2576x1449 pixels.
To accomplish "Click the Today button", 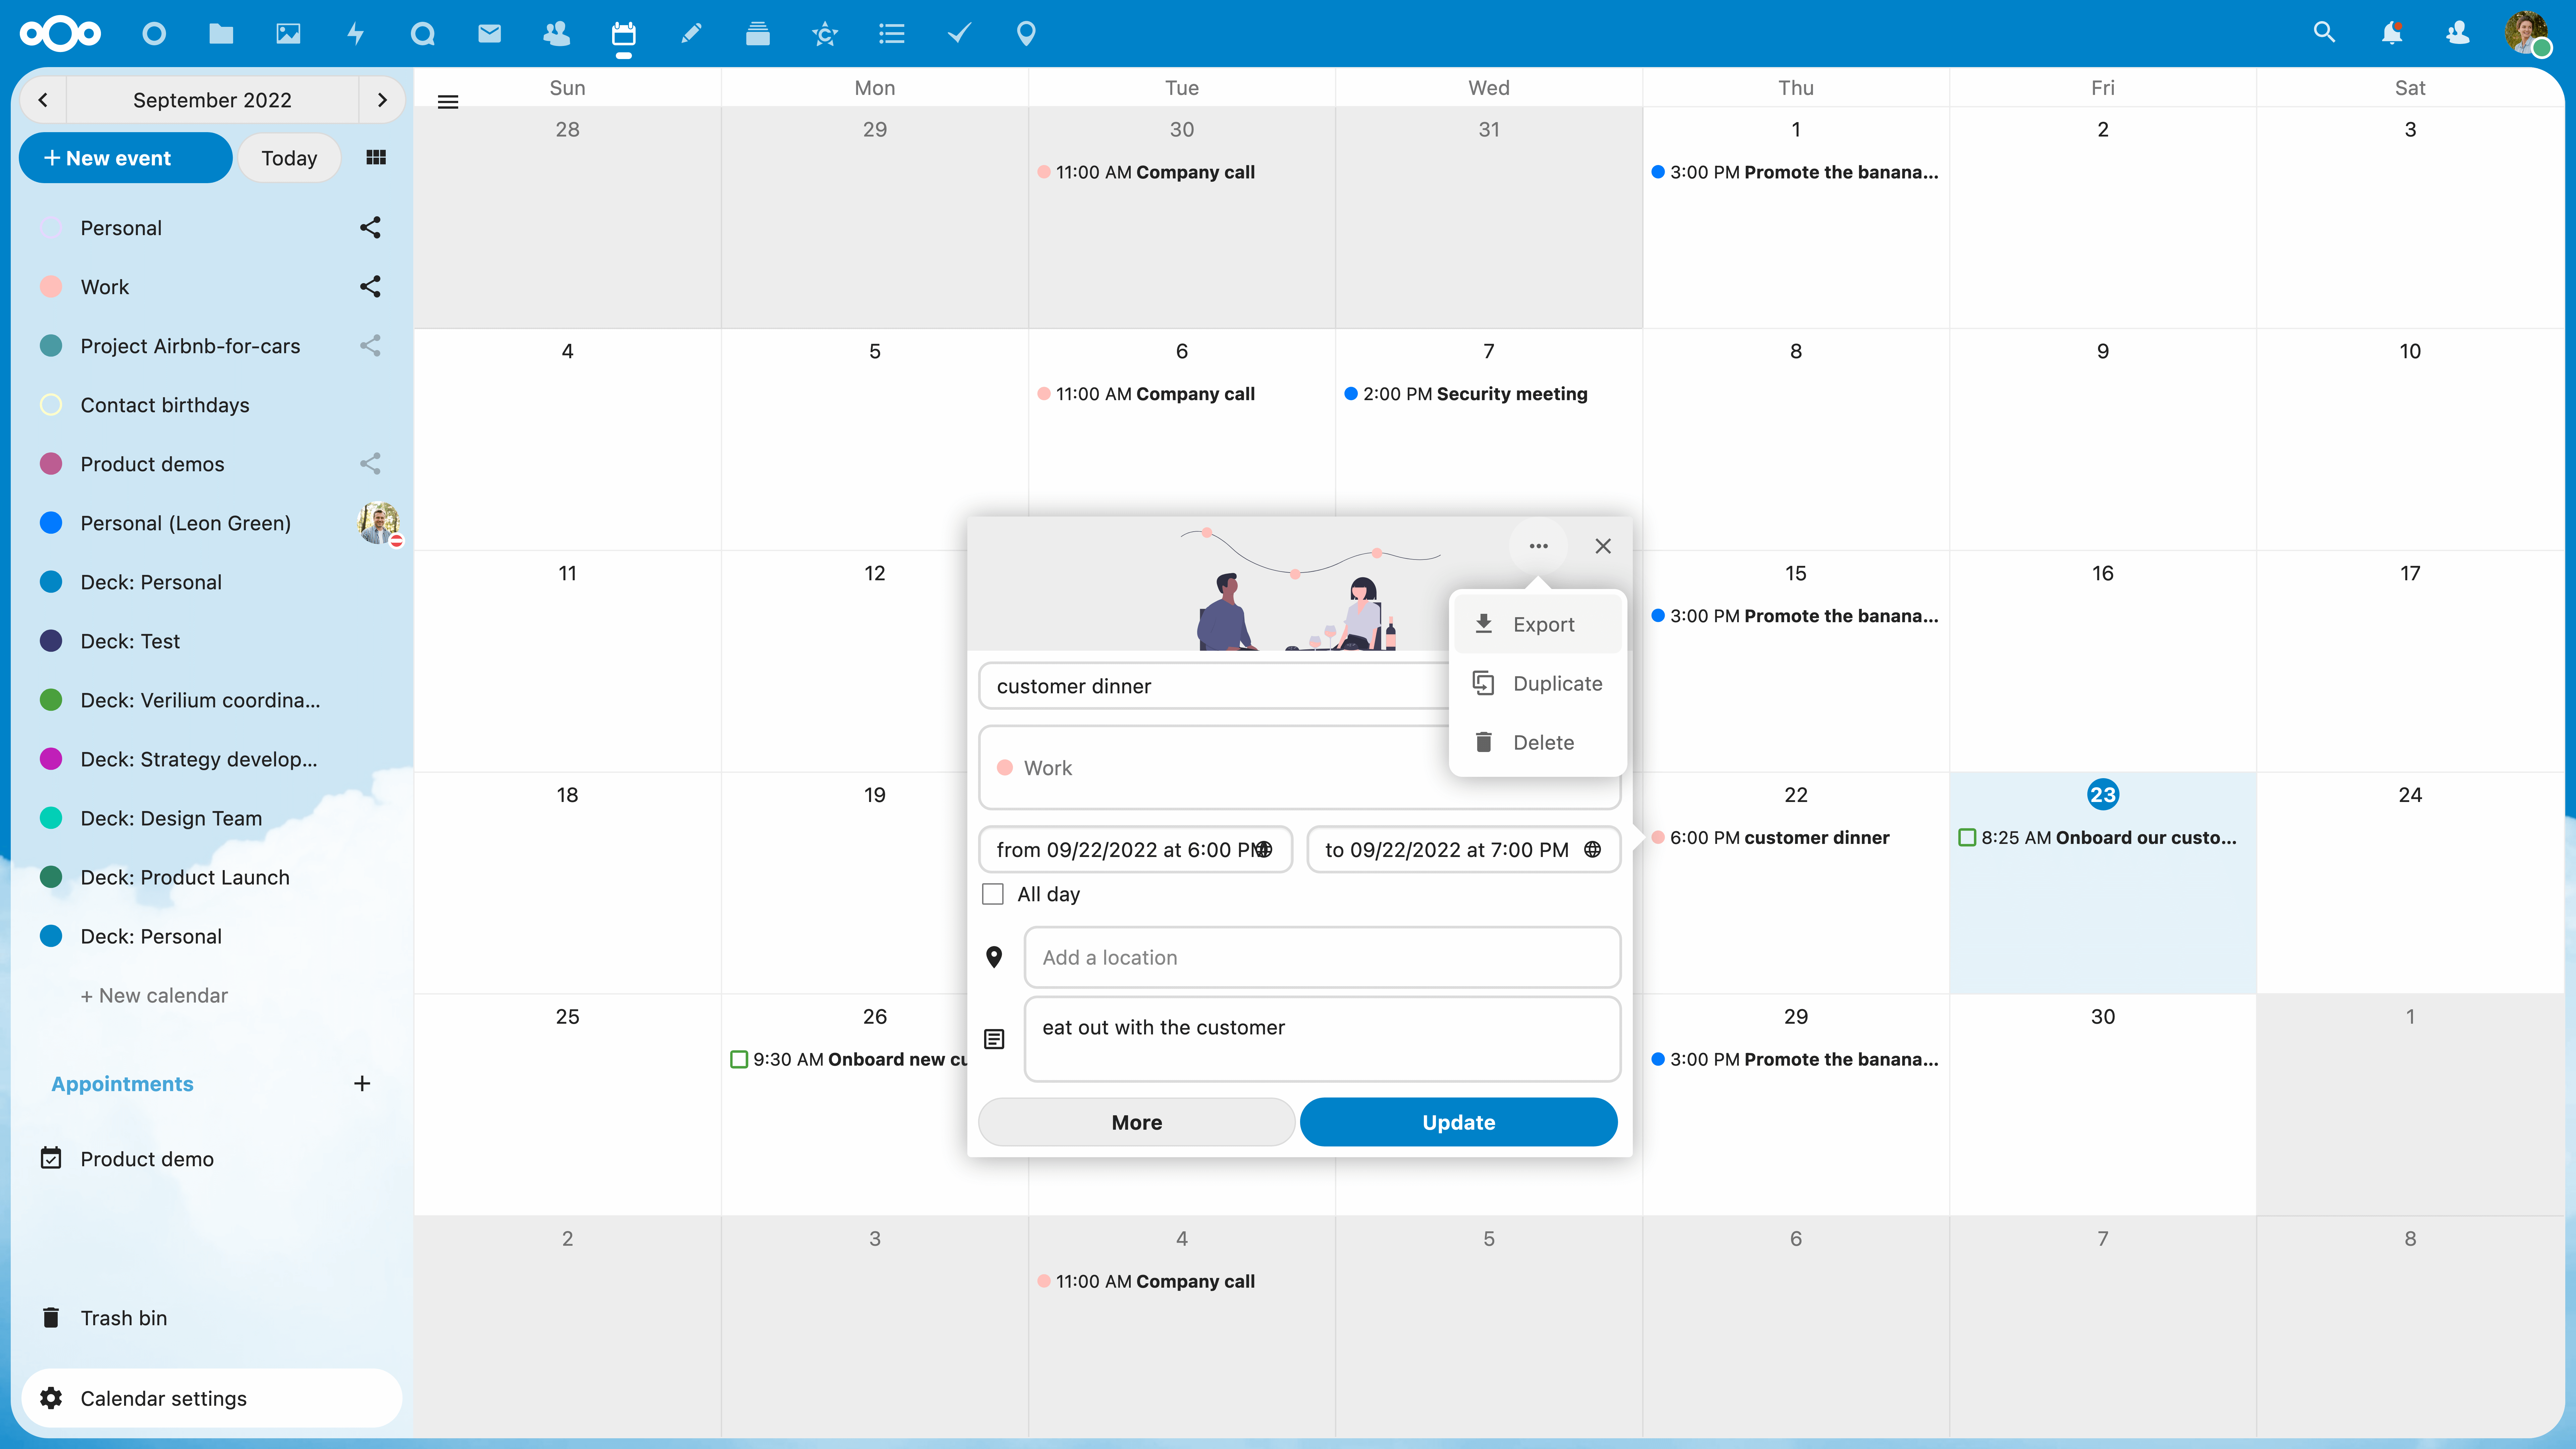I will [x=289, y=158].
